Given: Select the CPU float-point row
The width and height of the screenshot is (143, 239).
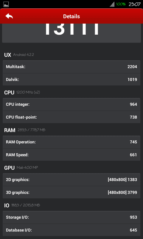Looking at the screenshot, I should pyautogui.click(x=71, y=117).
